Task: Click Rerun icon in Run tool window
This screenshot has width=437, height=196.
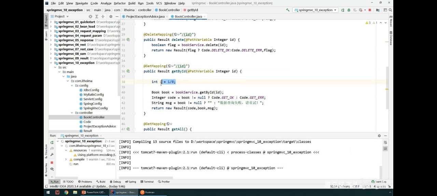Action: point(52,143)
